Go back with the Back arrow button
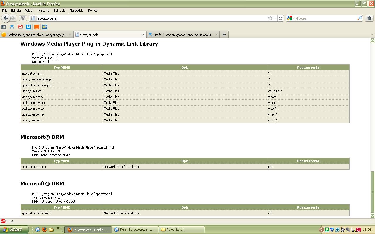Screen dimensions: 375x234 point(6,18)
